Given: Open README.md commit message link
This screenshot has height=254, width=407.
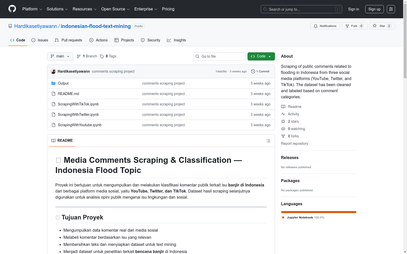Looking at the screenshot, I should 163,94.
